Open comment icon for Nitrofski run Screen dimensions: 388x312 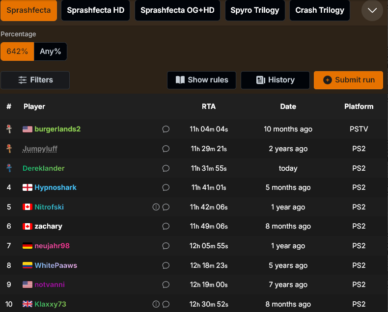[x=166, y=207]
